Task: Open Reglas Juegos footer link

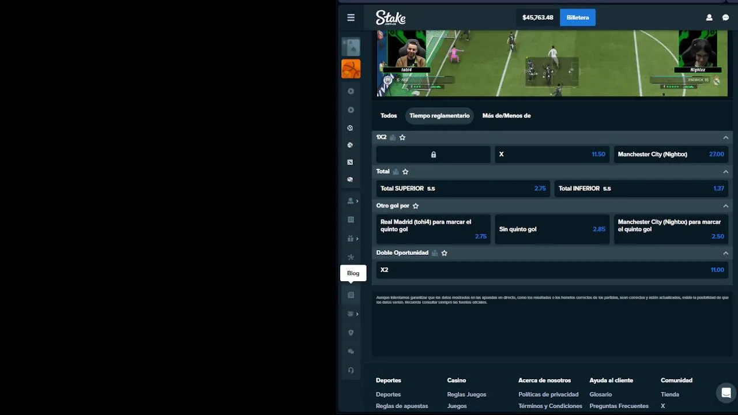Action: [x=466, y=394]
